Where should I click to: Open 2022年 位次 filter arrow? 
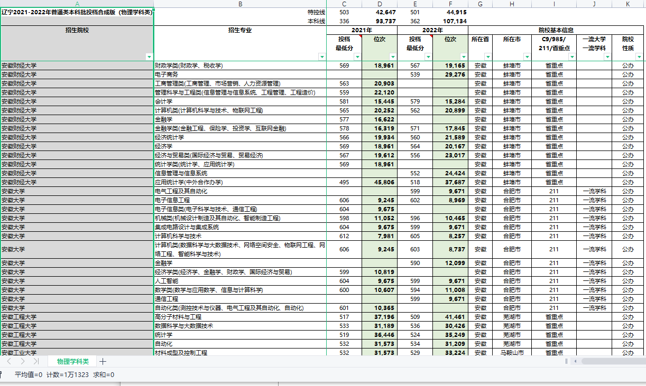pyautogui.click(x=464, y=57)
